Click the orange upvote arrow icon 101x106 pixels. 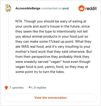coord(6,88)
